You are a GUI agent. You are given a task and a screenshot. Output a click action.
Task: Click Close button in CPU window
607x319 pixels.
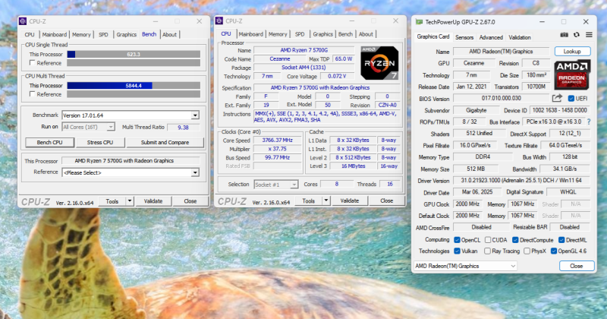[x=387, y=201]
